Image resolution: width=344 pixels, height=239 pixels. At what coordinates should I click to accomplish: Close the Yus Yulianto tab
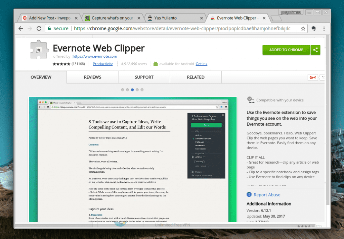pos(202,18)
